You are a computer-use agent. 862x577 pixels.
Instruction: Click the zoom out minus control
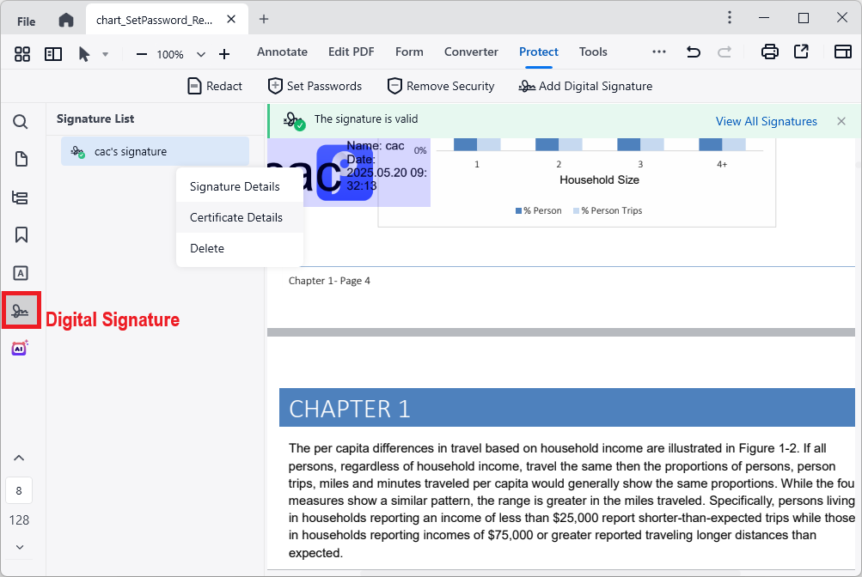coord(141,53)
